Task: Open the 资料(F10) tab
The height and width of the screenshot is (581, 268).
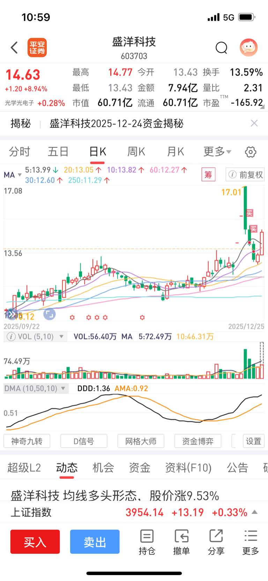Action: pos(188,467)
